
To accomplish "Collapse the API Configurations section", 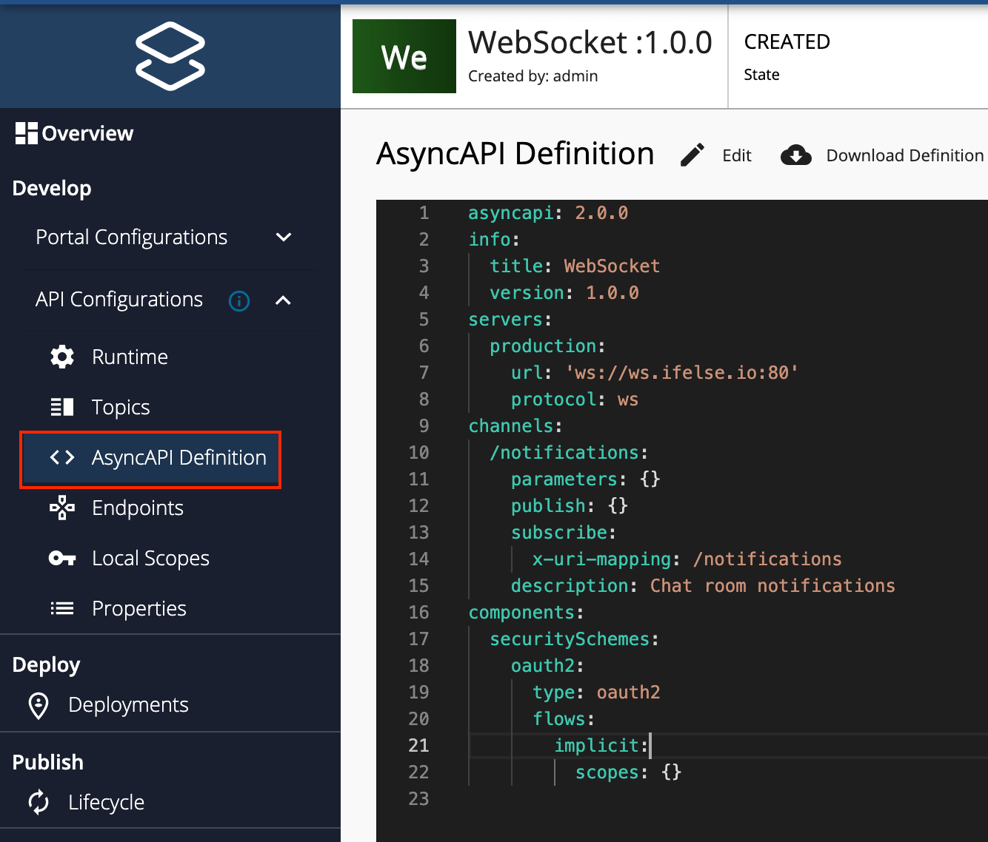I will (283, 300).
